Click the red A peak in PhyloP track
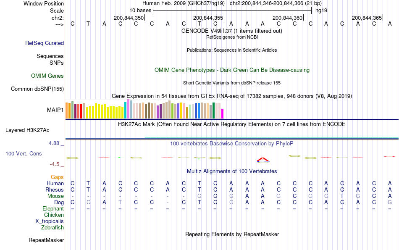 pyautogui.click(x=263, y=160)
